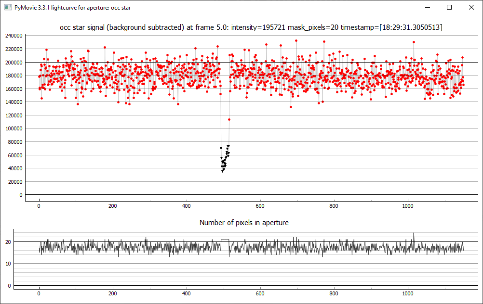Select the lone red point near intensity 113000

pyautogui.click(x=229, y=119)
